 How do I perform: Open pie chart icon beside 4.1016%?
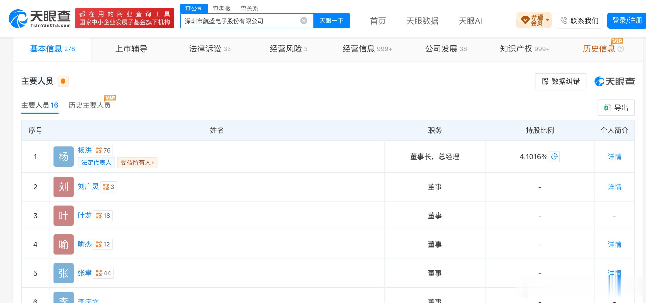[x=554, y=157]
